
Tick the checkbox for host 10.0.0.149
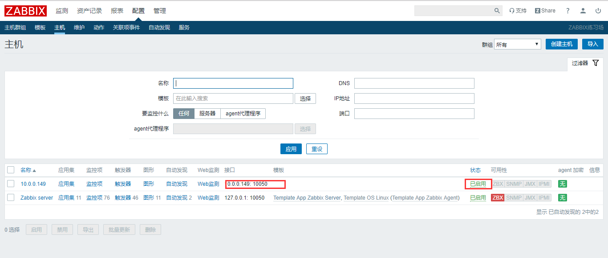[x=11, y=184]
